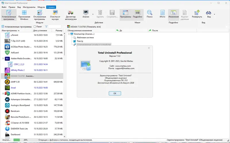Confirm the About dialog with OK
The height and width of the screenshot is (143, 230).
(x=115, y=93)
